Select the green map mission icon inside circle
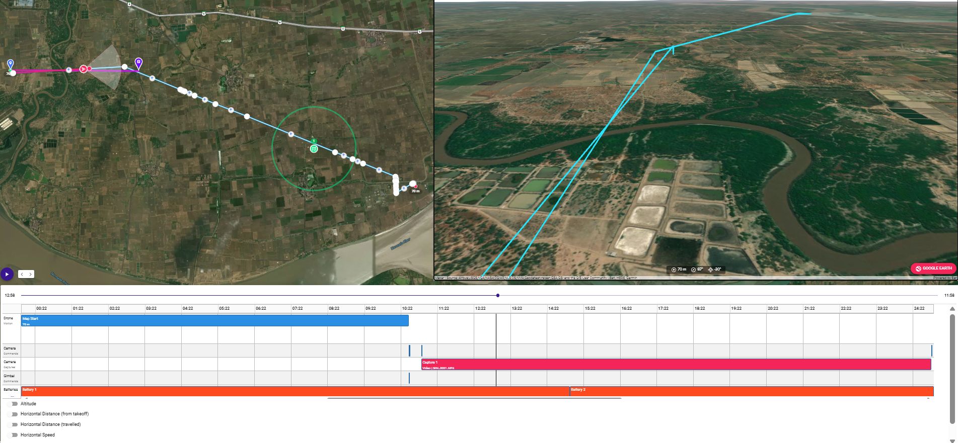 pos(314,149)
